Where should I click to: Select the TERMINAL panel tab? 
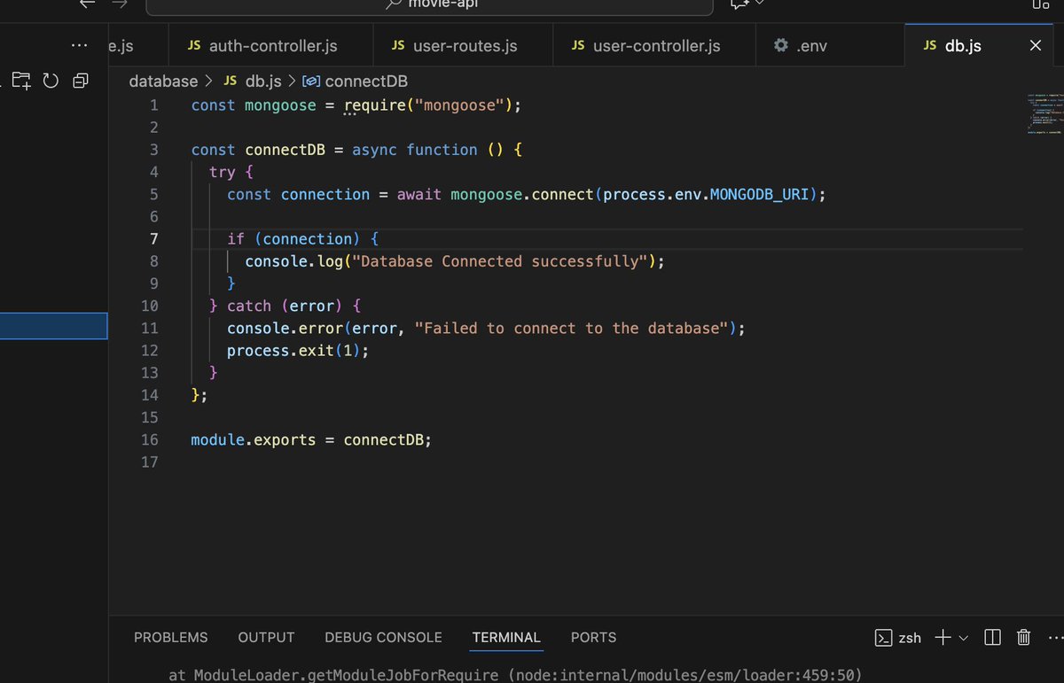(506, 638)
